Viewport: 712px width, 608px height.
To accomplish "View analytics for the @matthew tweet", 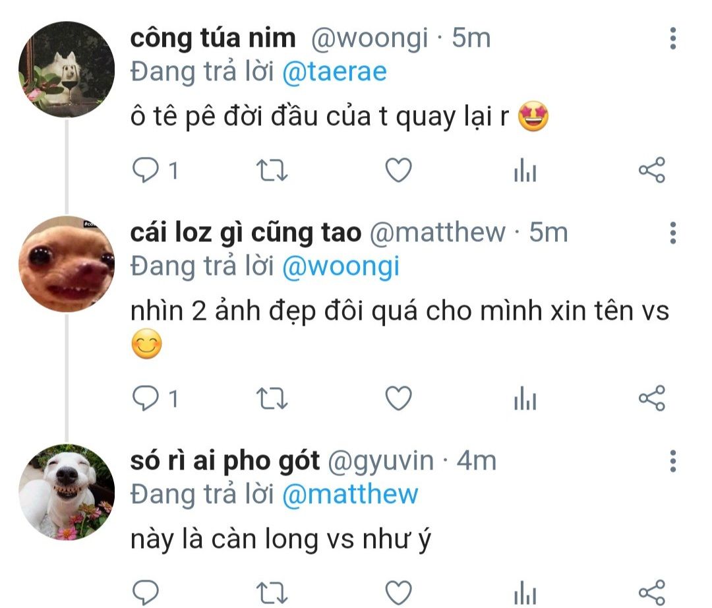I will [x=525, y=398].
